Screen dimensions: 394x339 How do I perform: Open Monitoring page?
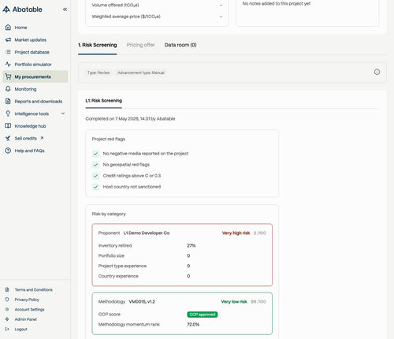pyautogui.click(x=35, y=89)
